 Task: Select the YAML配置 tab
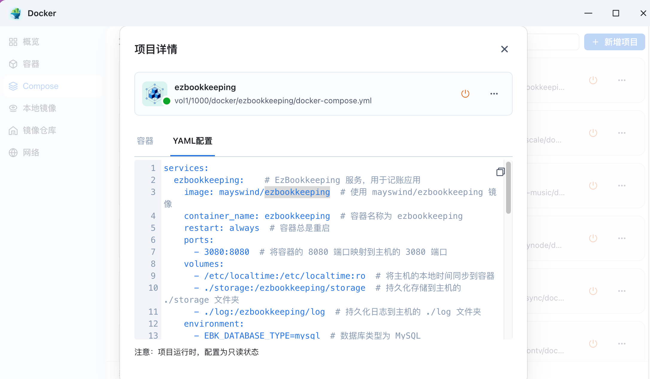192,141
